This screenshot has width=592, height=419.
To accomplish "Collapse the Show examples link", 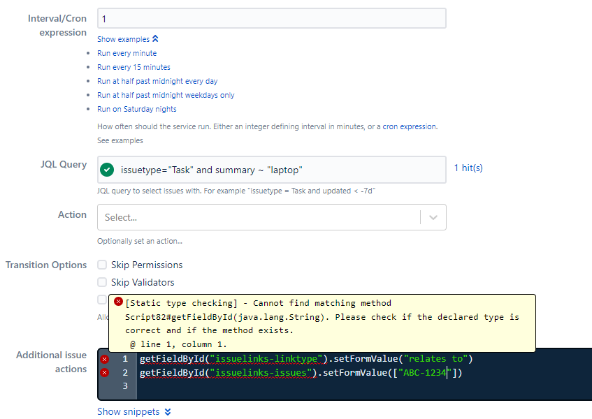I will [128, 39].
